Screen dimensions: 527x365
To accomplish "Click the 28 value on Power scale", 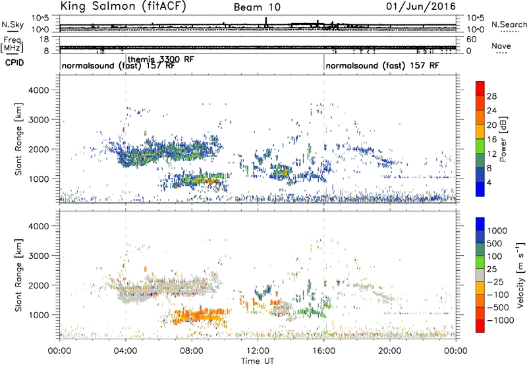I will tap(491, 96).
